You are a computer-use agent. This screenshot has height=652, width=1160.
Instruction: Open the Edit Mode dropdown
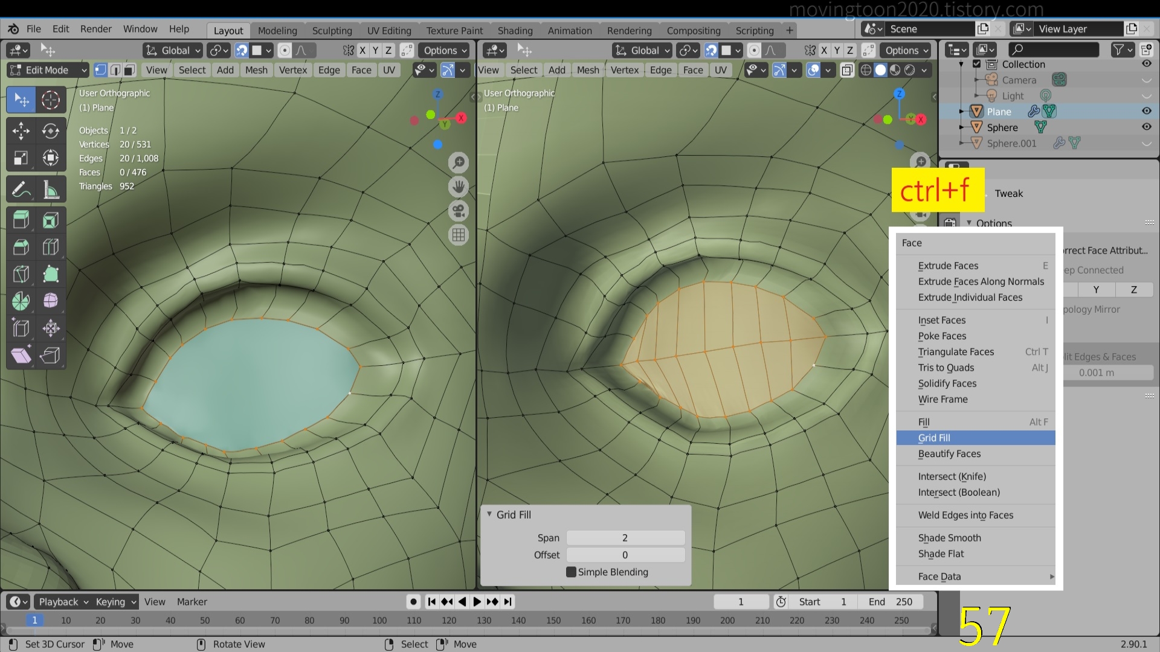pyautogui.click(x=48, y=70)
